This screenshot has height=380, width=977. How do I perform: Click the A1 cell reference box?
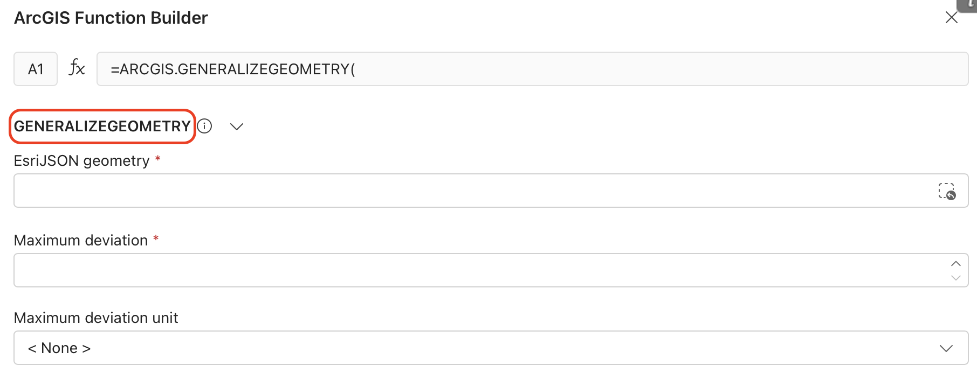tap(35, 68)
